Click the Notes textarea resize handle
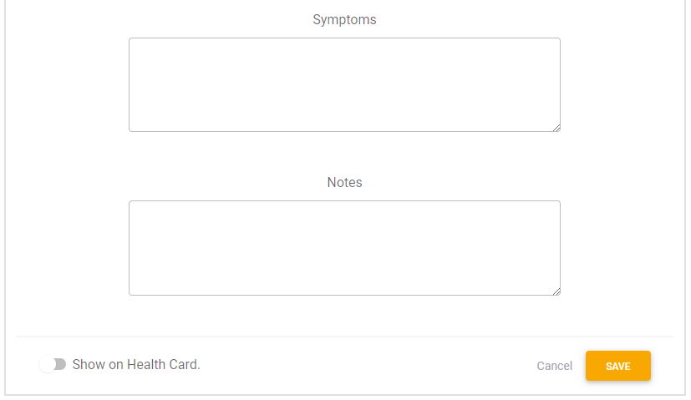This screenshot has width=691, height=400. (556, 291)
